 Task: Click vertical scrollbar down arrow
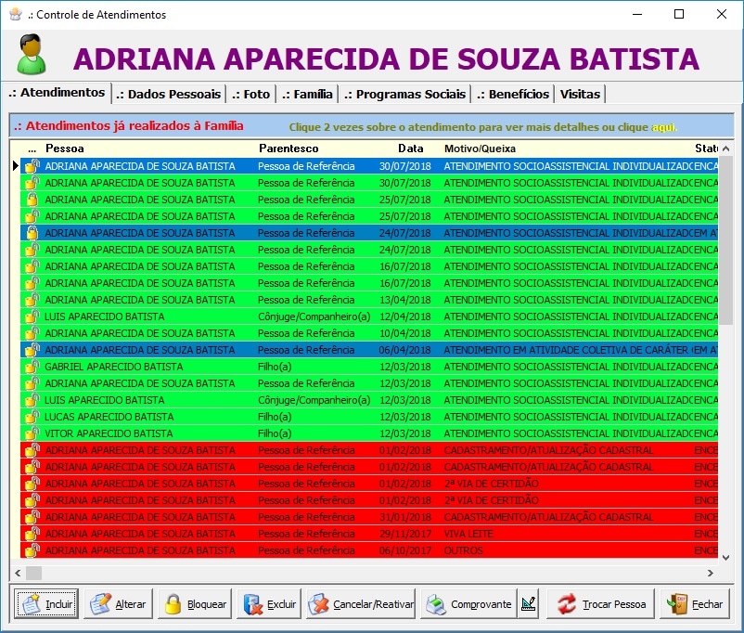click(726, 557)
